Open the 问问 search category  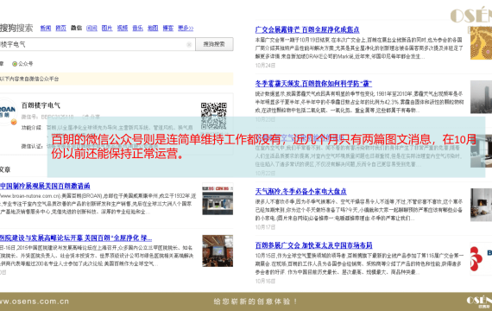pyautogui.click(x=91, y=29)
